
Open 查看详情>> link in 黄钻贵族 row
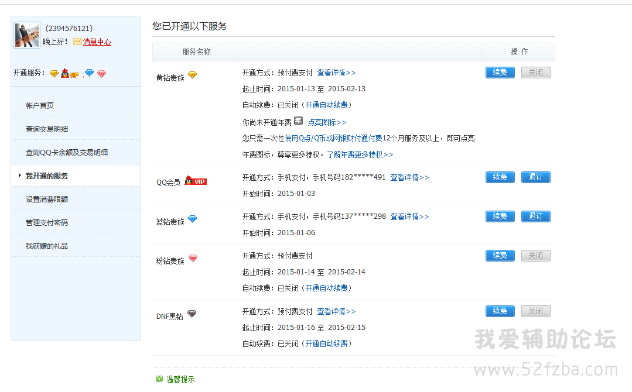[x=336, y=73]
